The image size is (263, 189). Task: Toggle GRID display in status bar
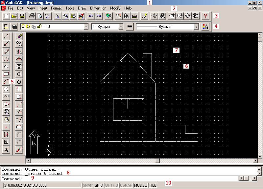99,185
